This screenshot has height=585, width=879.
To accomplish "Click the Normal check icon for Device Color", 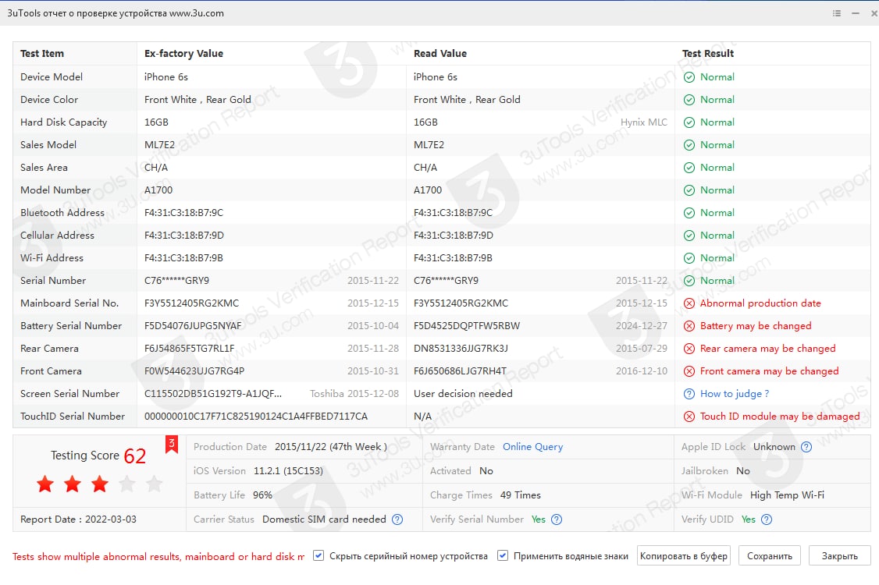I will tap(689, 100).
